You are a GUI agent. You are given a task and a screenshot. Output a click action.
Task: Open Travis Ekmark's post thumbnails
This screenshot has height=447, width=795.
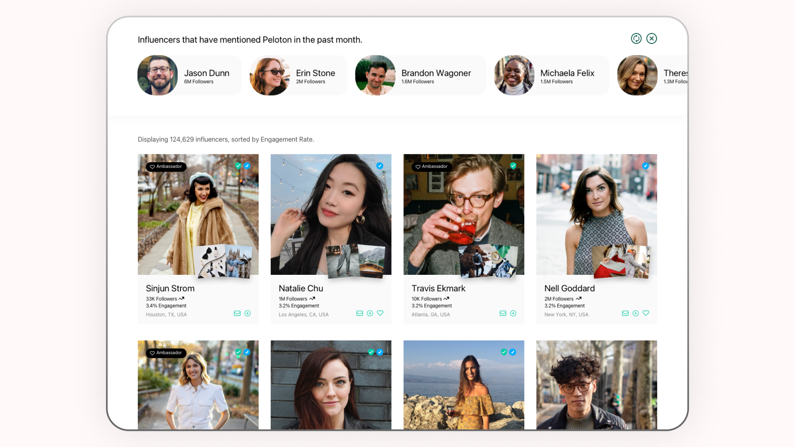pos(489,262)
